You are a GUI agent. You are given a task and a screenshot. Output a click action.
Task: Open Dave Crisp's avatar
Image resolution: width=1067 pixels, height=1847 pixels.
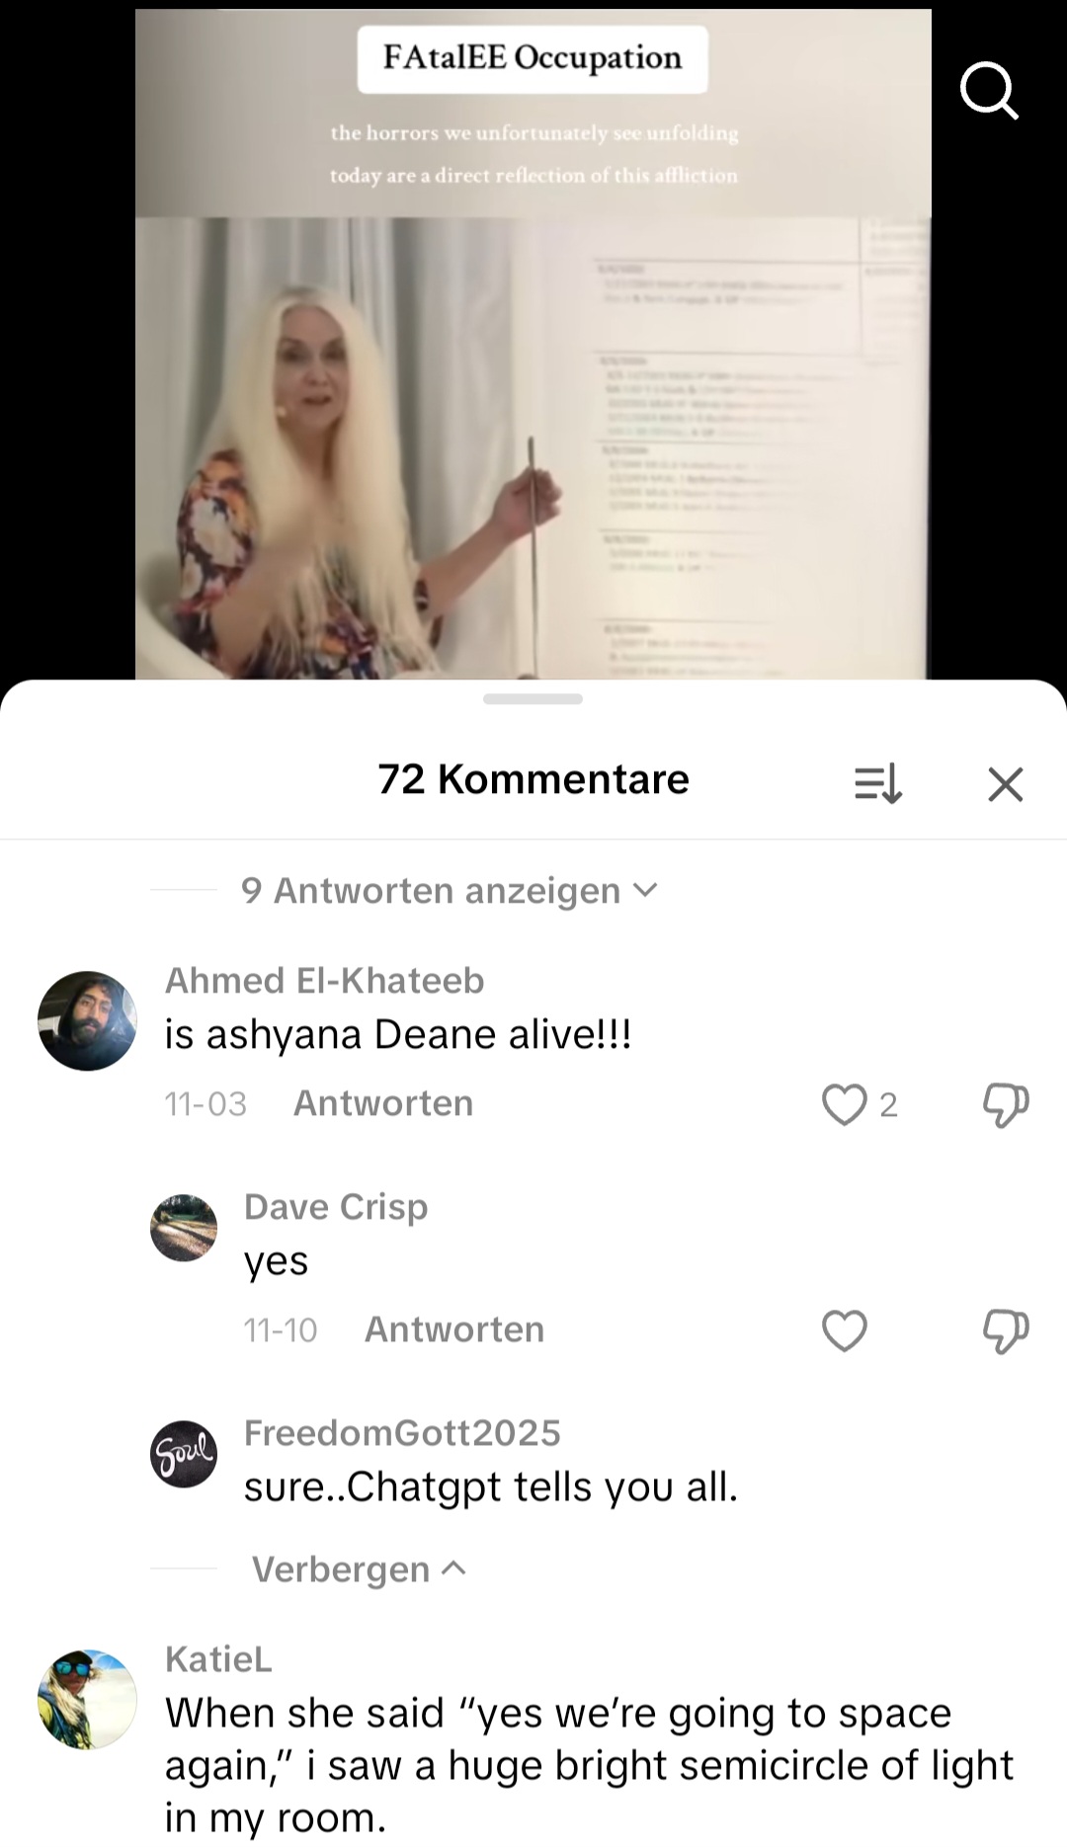point(184,1228)
